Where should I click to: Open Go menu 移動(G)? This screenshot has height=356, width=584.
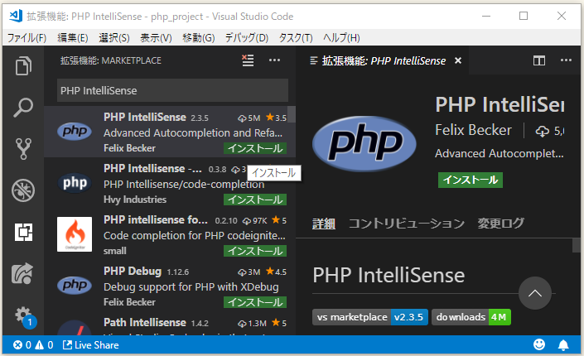click(199, 37)
